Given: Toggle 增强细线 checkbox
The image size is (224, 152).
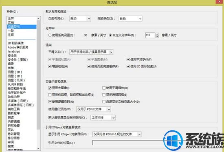Looking at the screenshot, I should click(x=50, y=66).
